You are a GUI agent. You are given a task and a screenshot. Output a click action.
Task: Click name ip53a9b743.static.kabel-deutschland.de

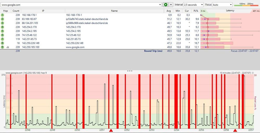(87, 19)
